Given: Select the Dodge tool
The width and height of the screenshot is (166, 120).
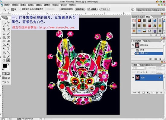Looking at the screenshot, I should coord(8,45).
